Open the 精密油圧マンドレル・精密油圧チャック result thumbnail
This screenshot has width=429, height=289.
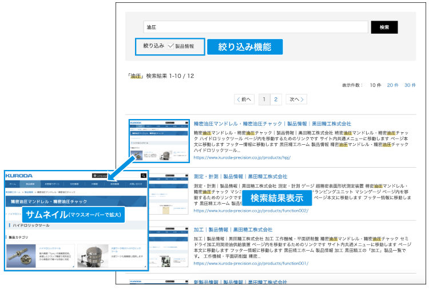tap(159, 141)
